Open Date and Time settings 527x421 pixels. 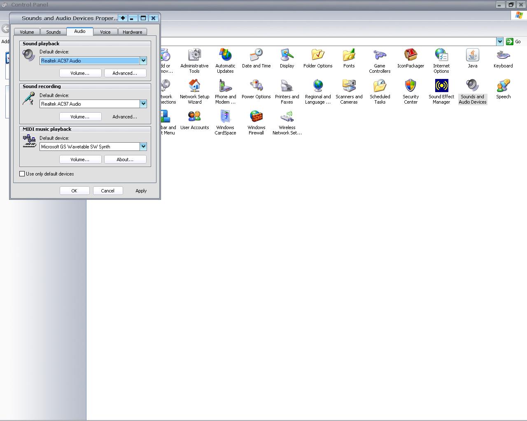pyautogui.click(x=256, y=58)
